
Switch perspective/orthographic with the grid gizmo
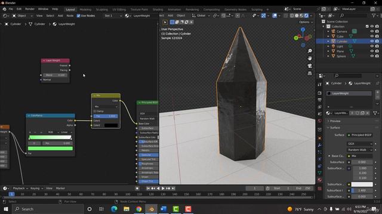click(310, 73)
